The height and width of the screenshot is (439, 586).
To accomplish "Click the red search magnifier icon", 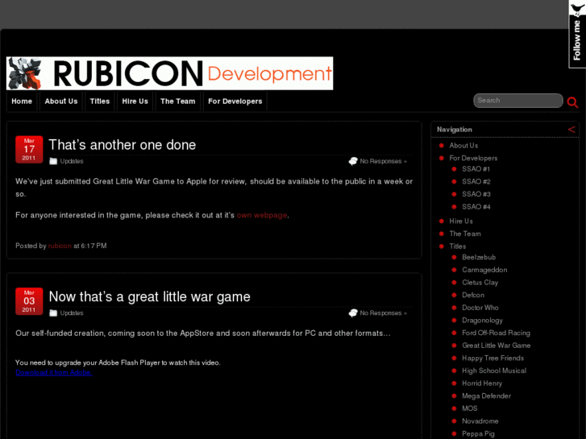I will pos(572,102).
